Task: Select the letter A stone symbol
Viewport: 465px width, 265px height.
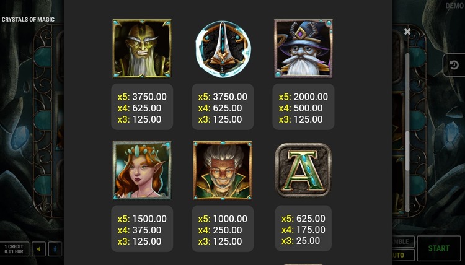Action: point(303,170)
